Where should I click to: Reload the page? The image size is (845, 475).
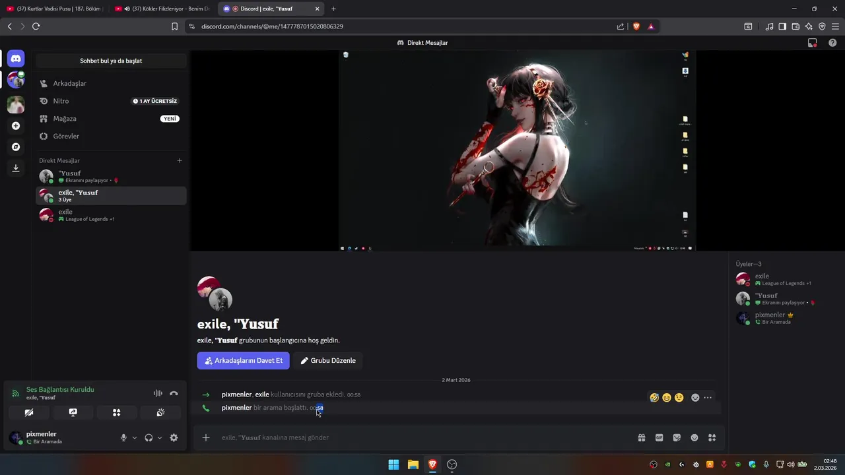pyautogui.click(x=36, y=26)
